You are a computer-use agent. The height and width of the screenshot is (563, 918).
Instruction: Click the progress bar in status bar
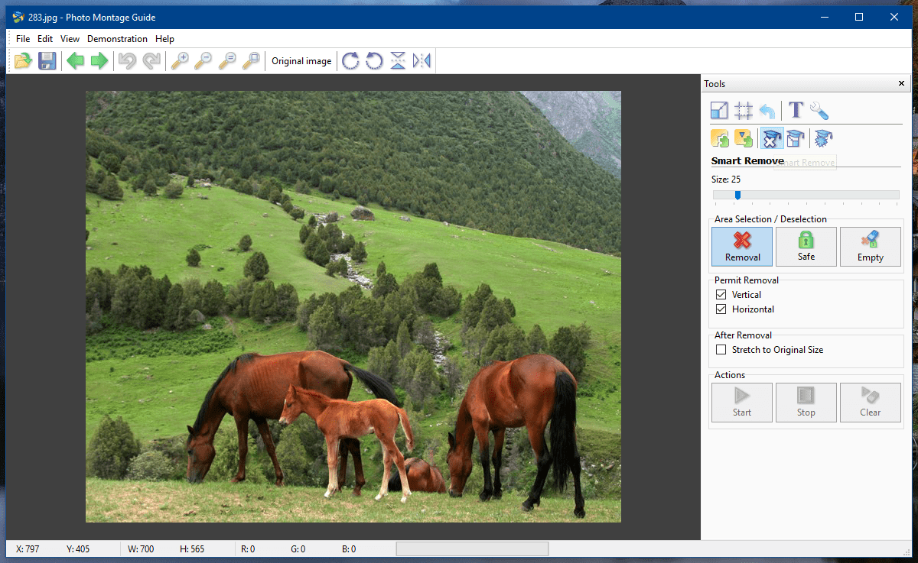click(x=472, y=548)
